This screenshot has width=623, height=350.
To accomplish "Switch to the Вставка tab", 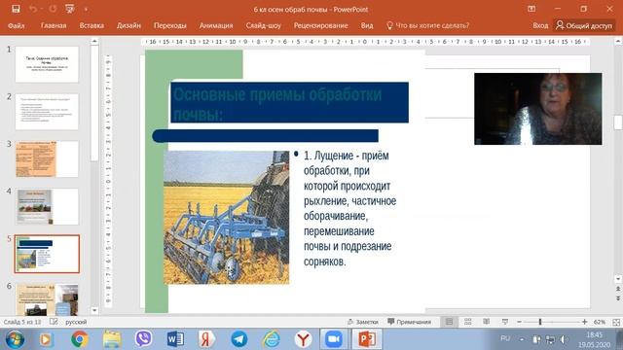I will pos(92,25).
